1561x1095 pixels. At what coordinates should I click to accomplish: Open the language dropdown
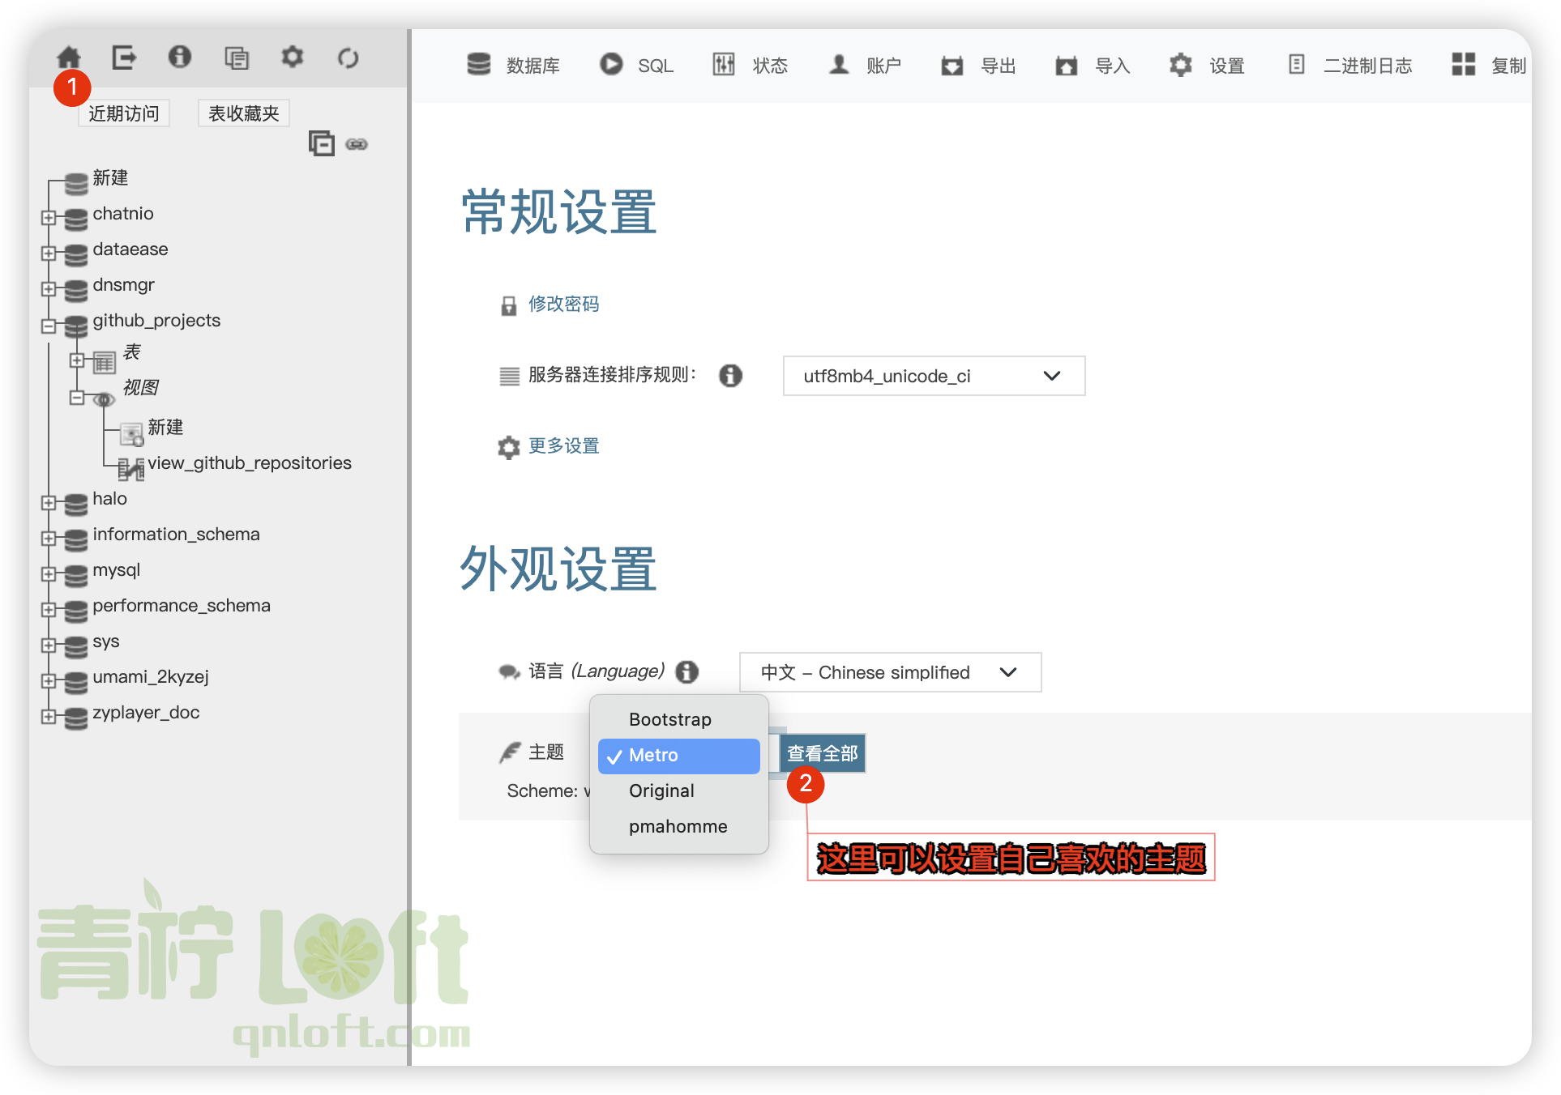click(890, 672)
